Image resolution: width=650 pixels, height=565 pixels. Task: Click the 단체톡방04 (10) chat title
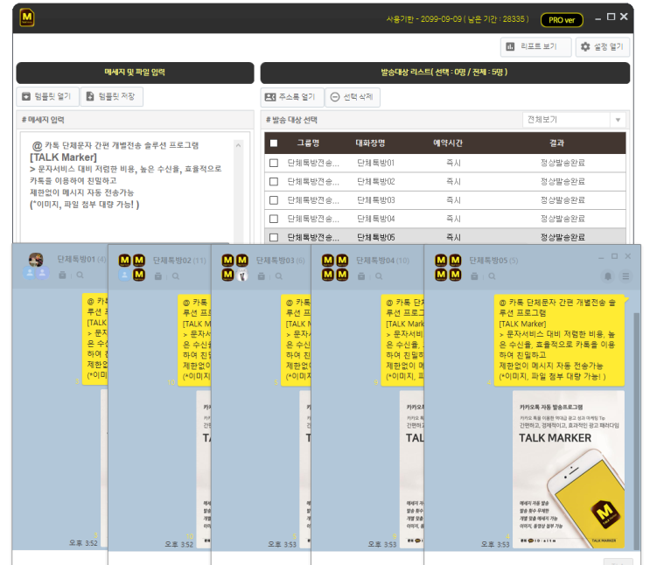coord(382,261)
